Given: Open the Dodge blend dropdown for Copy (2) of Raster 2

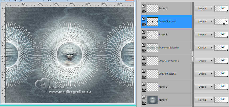Looking at the screenshot, I should 204,61.
